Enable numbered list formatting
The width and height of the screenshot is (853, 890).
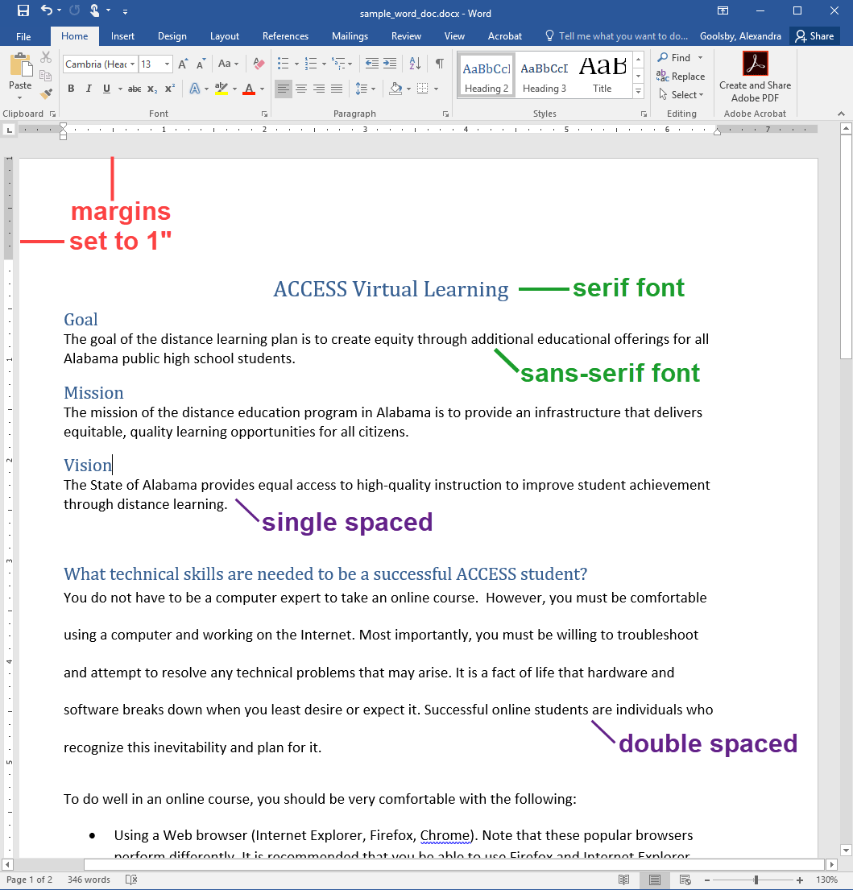tap(309, 63)
